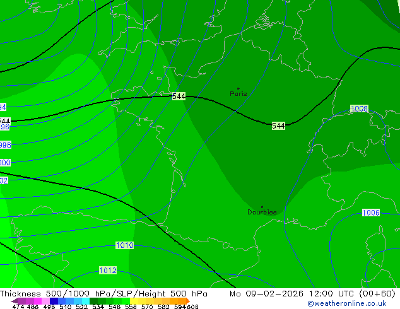Viewport: 400px width, 309px height.
Task: Click the 544 label southeast of Paris
Action: (x=278, y=125)
